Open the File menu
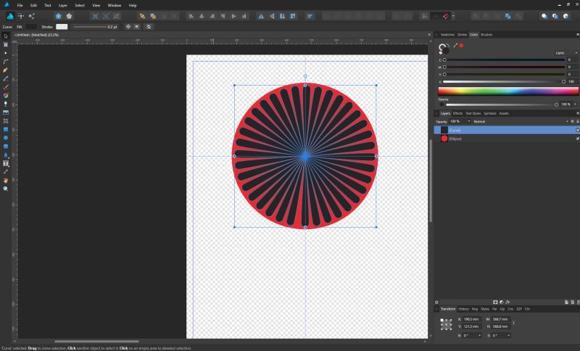 [x=20, y=6]
